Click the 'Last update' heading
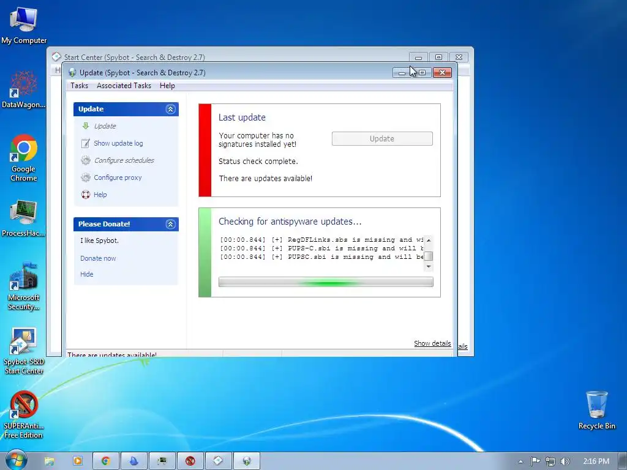 click(x=242, y=117)
